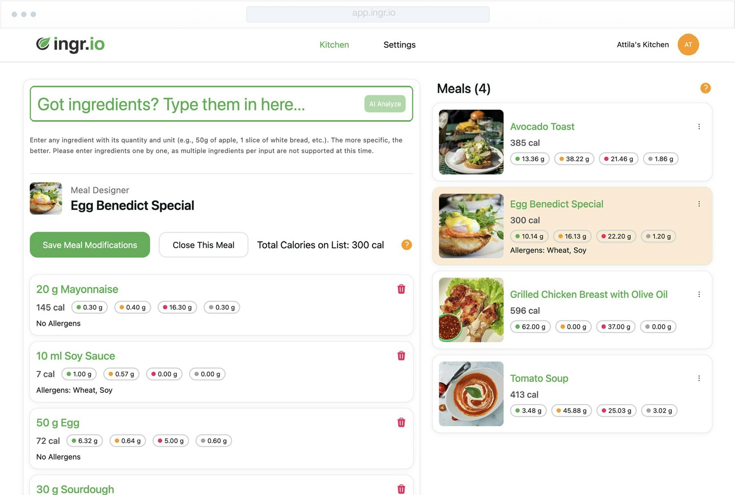Viewport: 735px width, 495px height.
Task: Open Grilled Chicken Breast with Olive Oil title
Action: (x=588, y=294)
